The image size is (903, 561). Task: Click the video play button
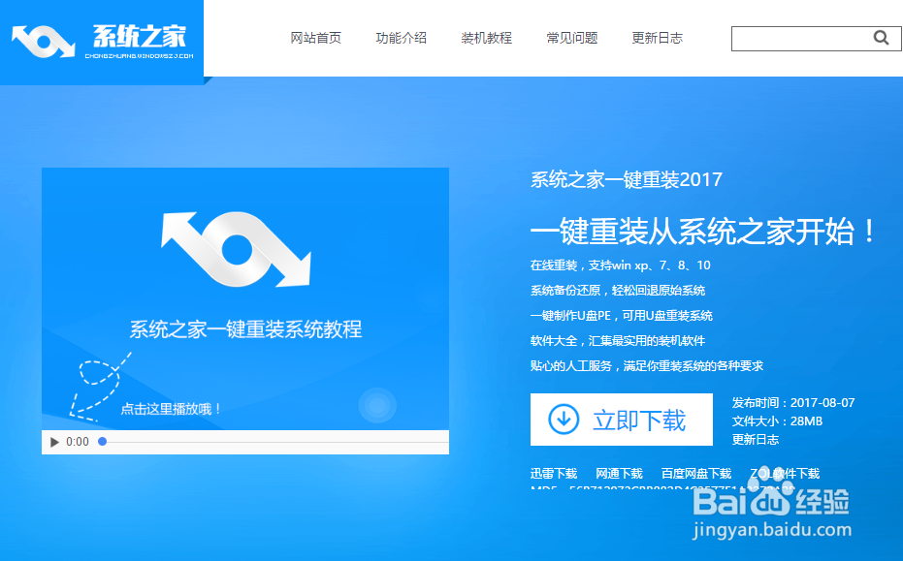tap(54, 442)
